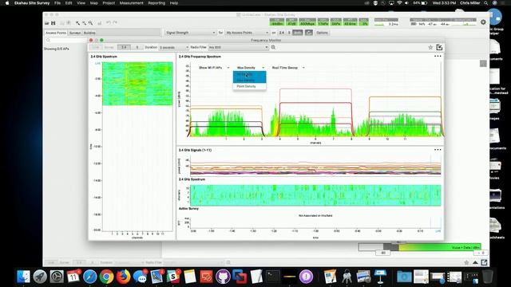Open the Help menu
Image resolution: width=511 pixels, height=287 pixels.
[x=174, y=3]
